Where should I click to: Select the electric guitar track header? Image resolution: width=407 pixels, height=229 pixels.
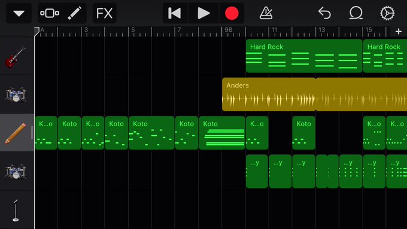[x=17, y=56]
